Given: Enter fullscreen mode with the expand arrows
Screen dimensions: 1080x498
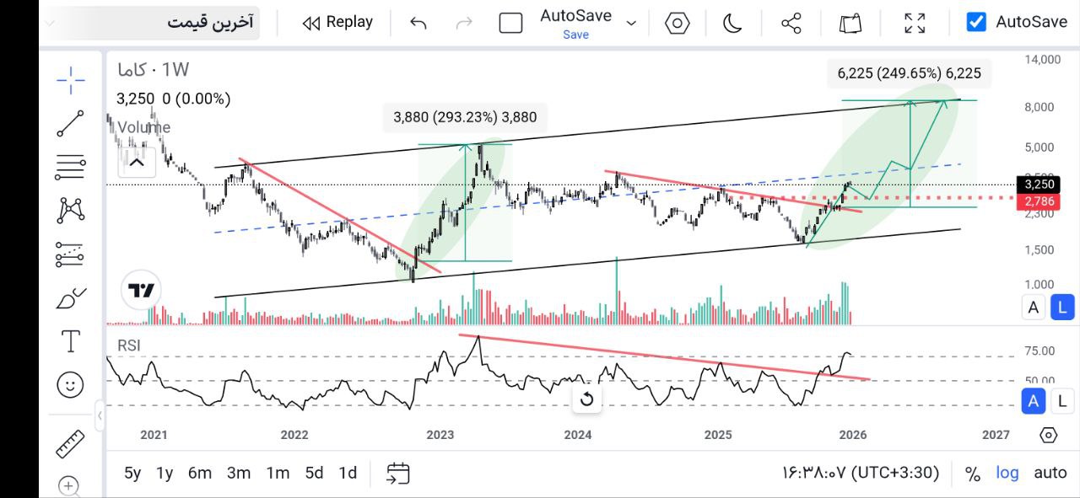Looking at the screenshot, I should click(915, 23).
